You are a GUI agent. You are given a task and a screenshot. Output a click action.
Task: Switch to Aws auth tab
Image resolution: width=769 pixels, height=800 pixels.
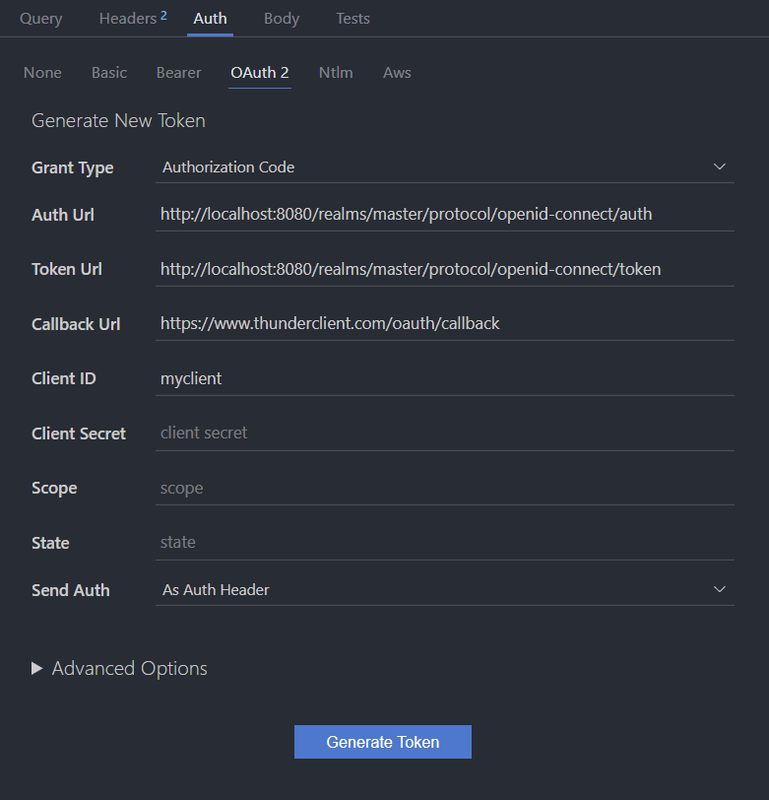(x=397, y=73)
